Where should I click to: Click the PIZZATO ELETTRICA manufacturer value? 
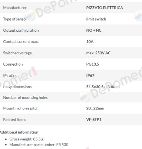coord(105,8)
